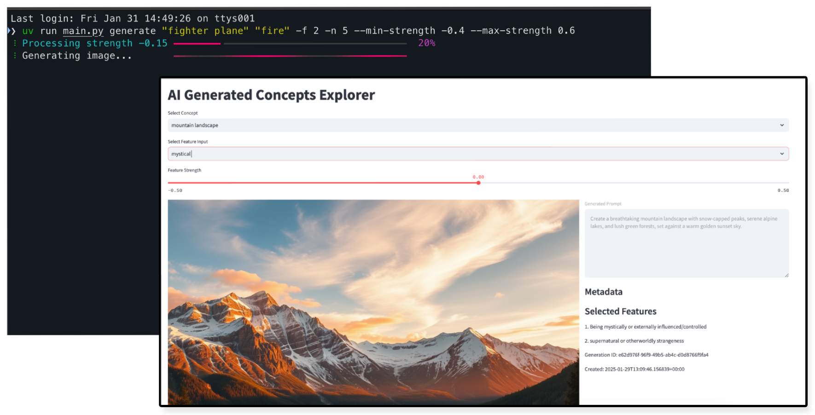Expand the mystical Feature Input dropdown
Viewport: 815px width, 415px height.
781,153
